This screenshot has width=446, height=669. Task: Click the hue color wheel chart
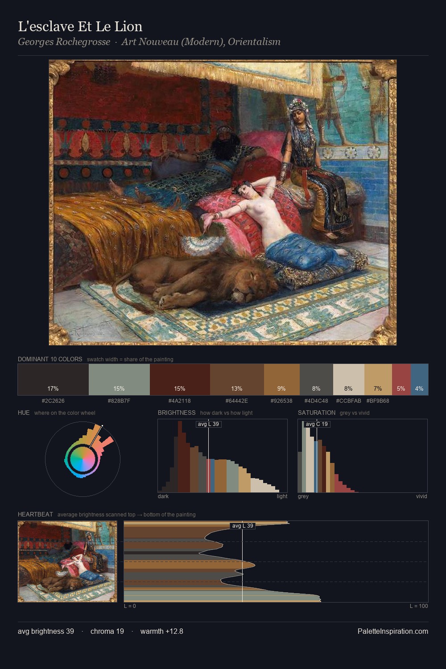pyautogui.click(x=83, y=459)
